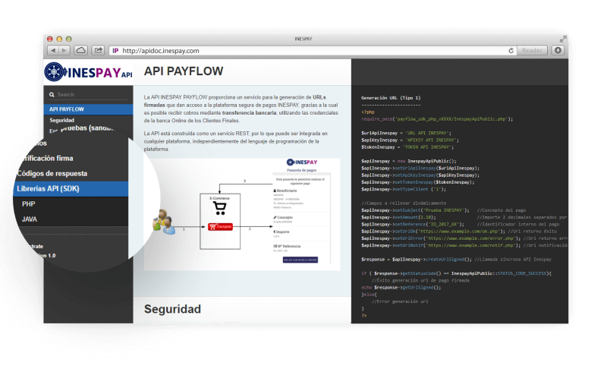The image size is (607, 372).
Task: Click the Concepto label in the payment form
Action: (283, 217)
